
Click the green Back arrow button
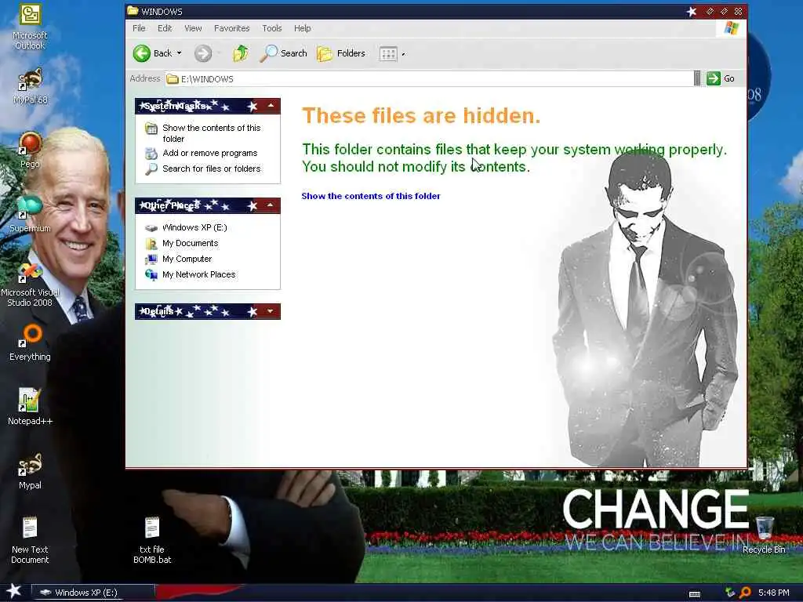[x=142, y=53]
